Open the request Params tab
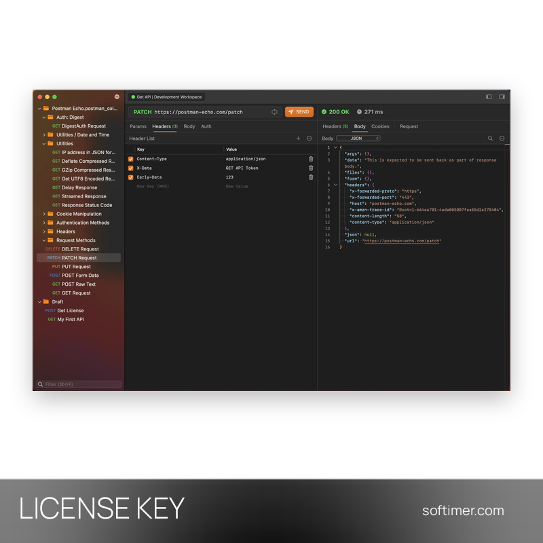 point(138,126)
